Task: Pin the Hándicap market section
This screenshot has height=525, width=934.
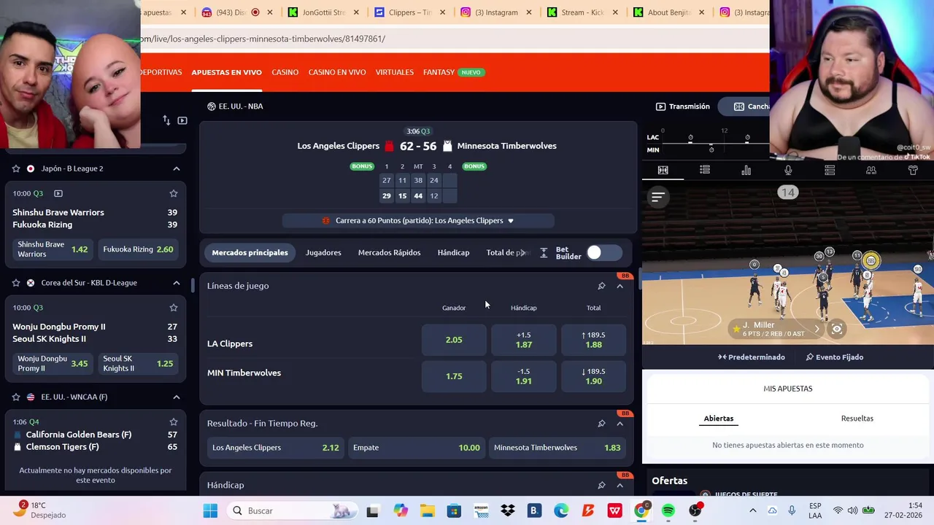Action: tap(601, 485)
